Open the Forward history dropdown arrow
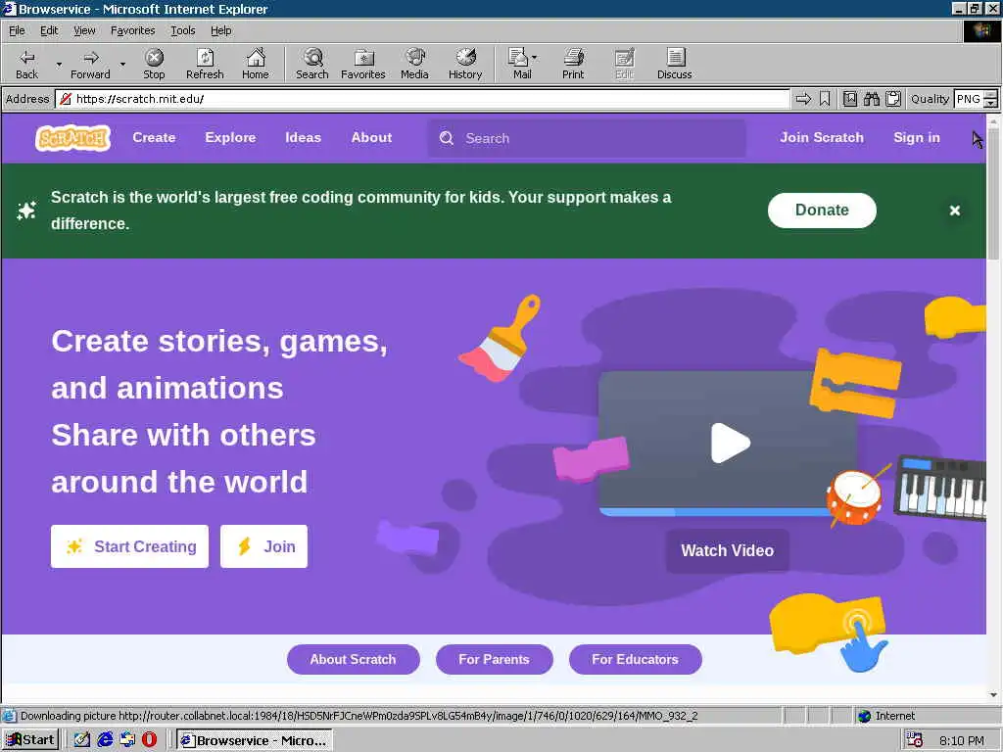 click(x=122, y=64)
